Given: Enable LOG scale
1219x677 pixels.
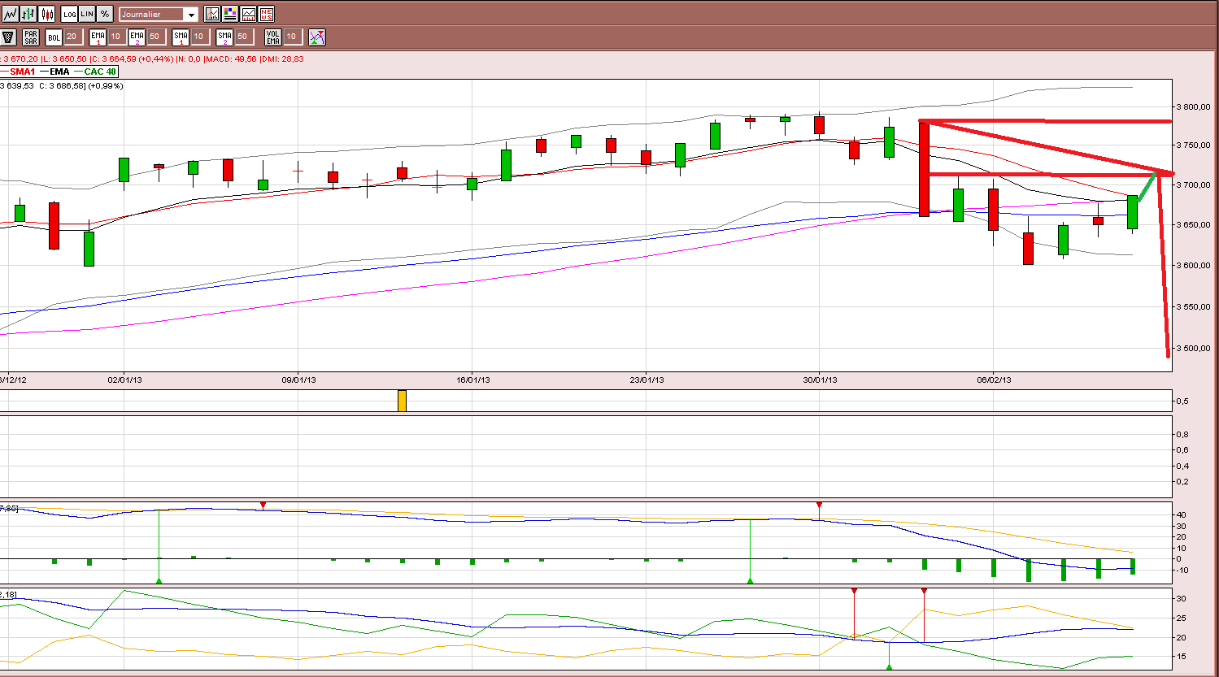Looking at the screenshot, I should [69, 14].
